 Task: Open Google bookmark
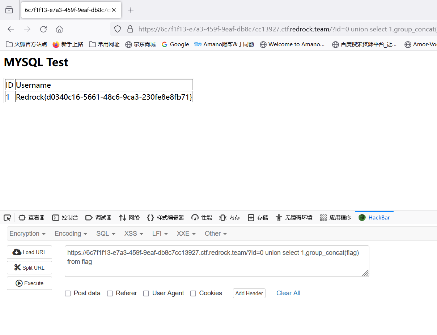(175, 44)
